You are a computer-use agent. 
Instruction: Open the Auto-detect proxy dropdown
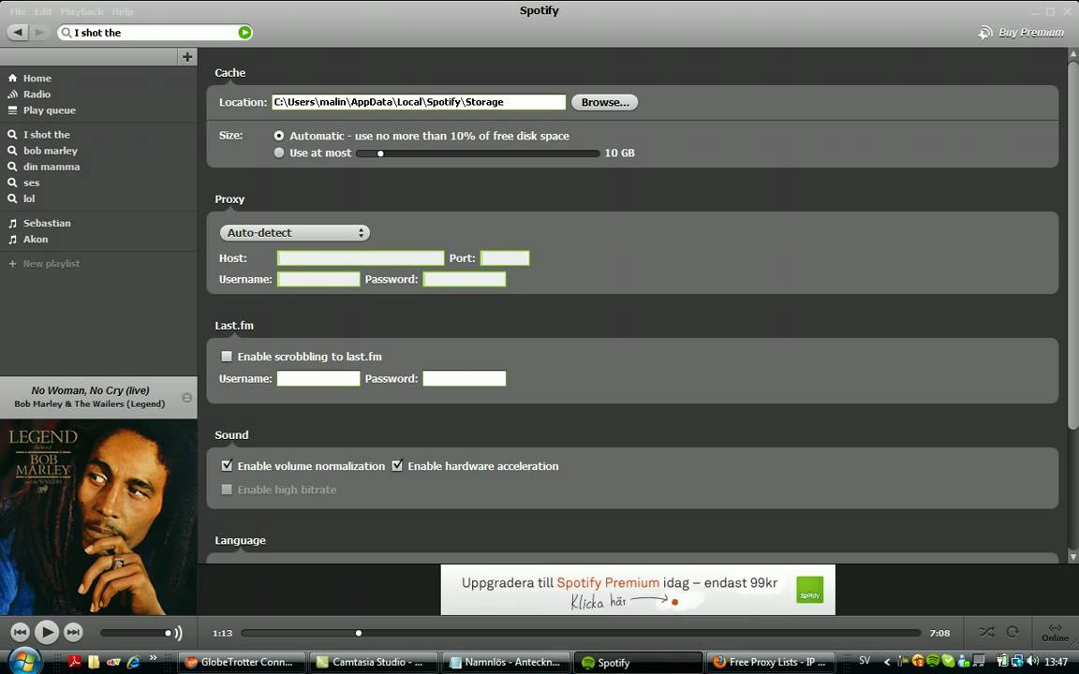coord(294,233)
